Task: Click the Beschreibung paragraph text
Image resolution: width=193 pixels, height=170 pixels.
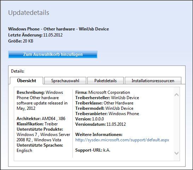Action: coord(42,100)
